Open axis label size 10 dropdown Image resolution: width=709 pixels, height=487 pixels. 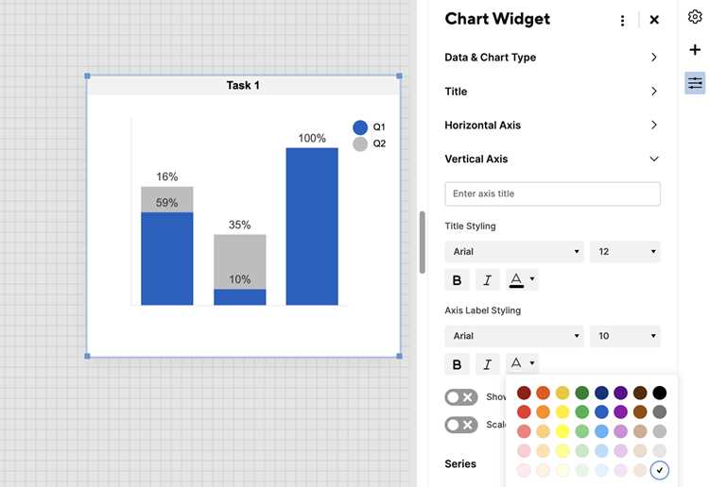point(625,336)
